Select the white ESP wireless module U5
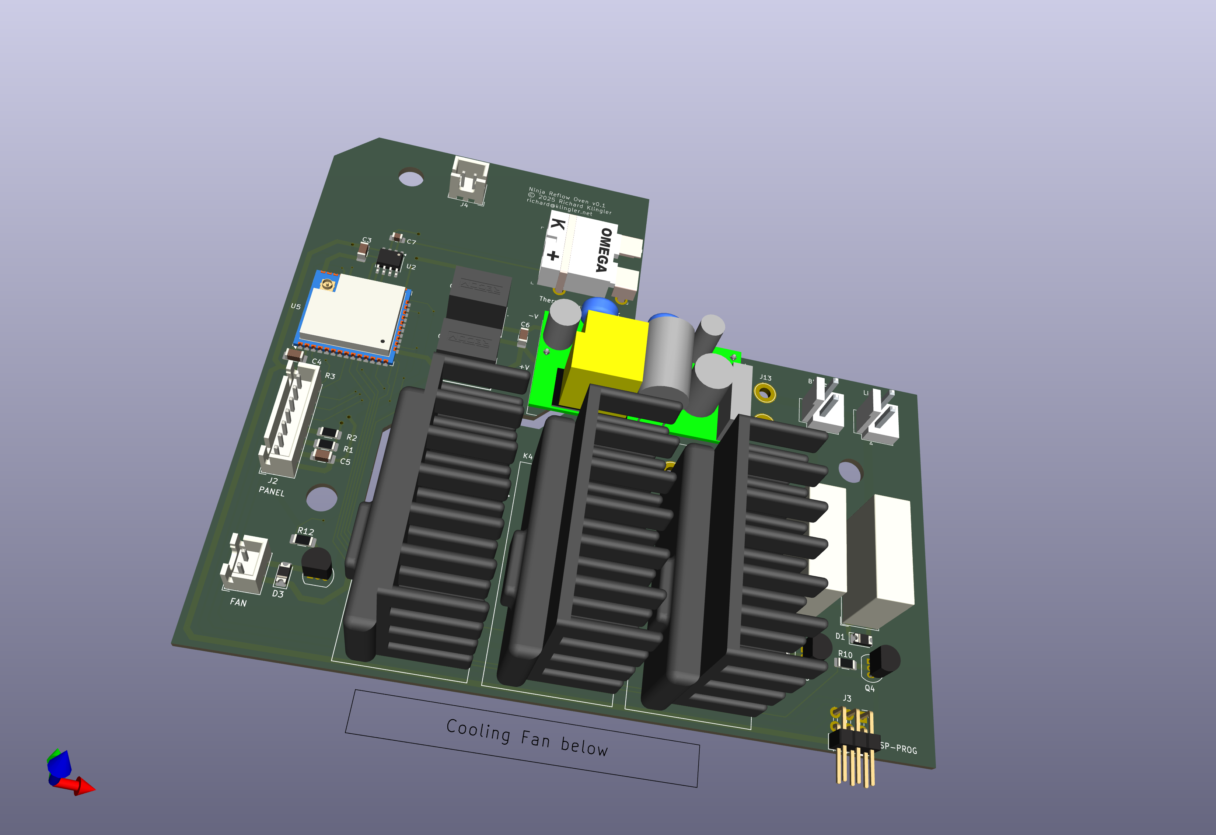Viewport: 1216px width, 835px height. (353, 317)
